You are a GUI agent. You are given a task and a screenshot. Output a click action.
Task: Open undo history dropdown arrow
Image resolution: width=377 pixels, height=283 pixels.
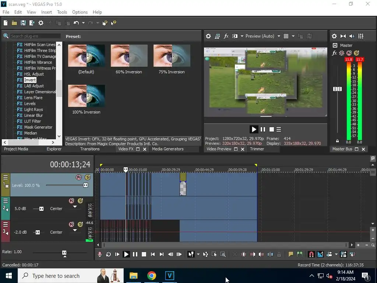(83, 23)
